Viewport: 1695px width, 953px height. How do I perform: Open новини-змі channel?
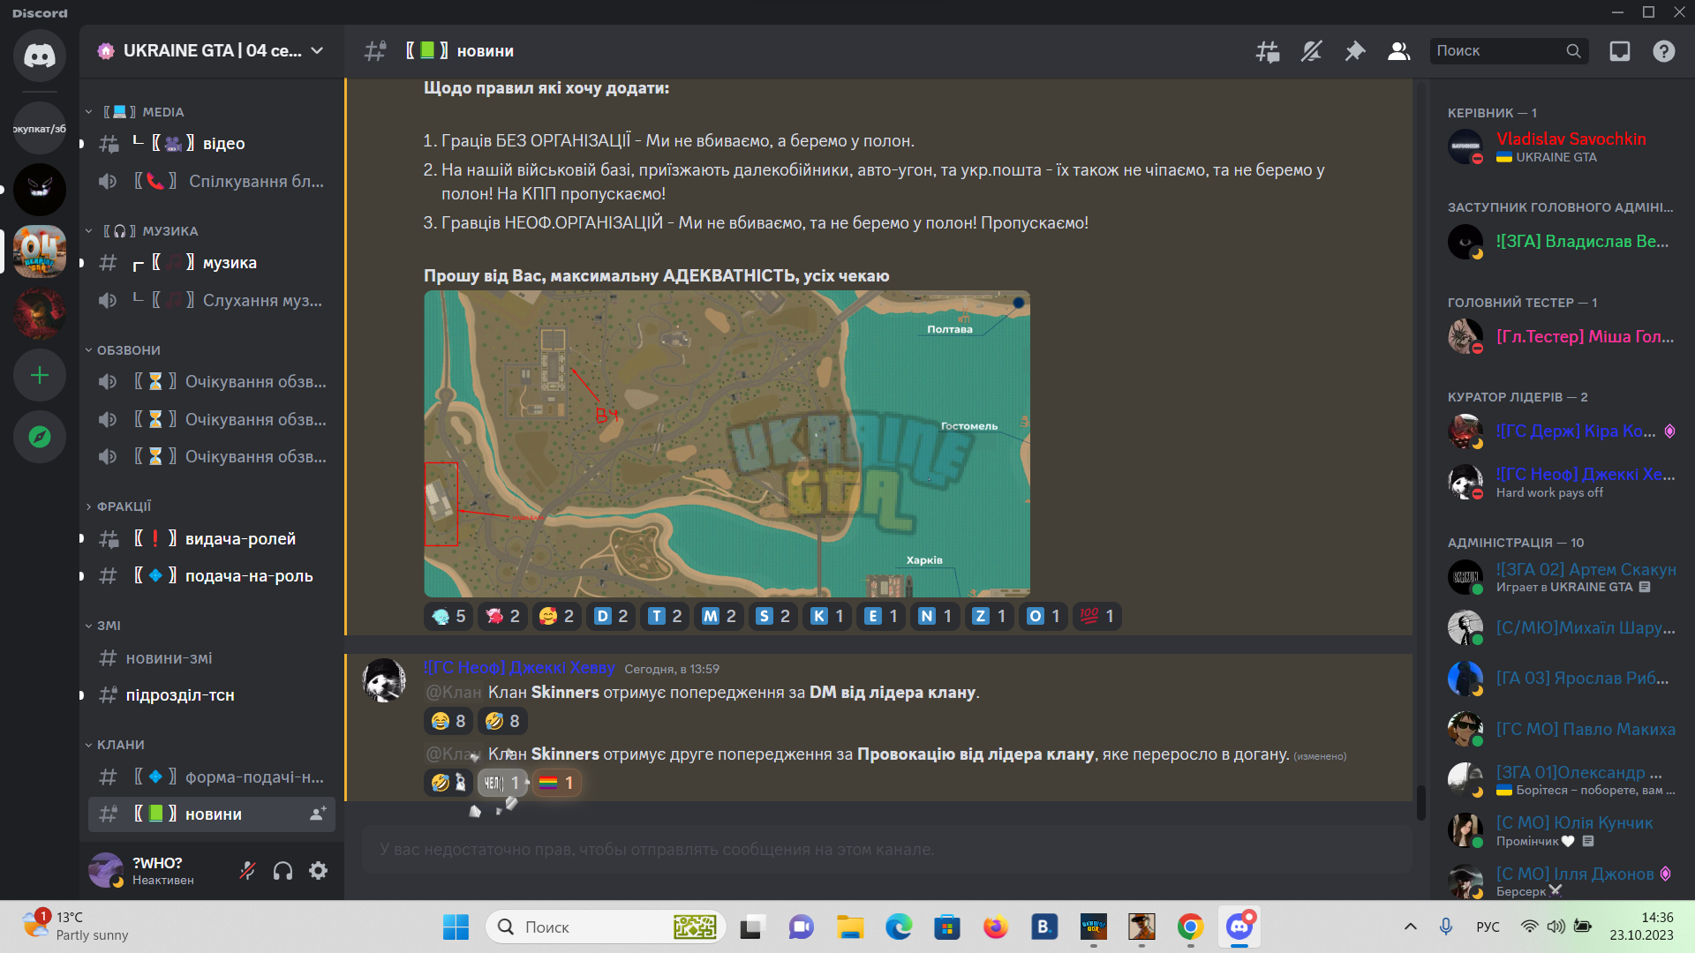tap(212, 657)
